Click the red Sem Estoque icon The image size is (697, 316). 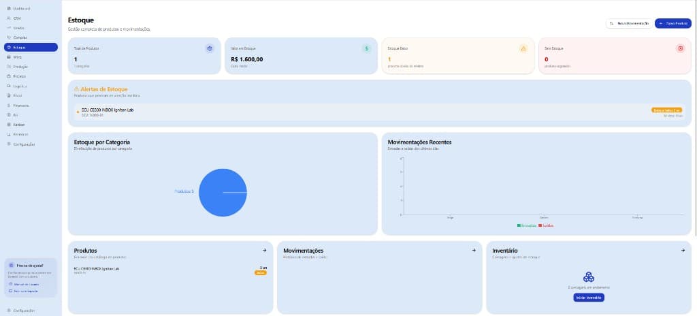coord(680,48)
